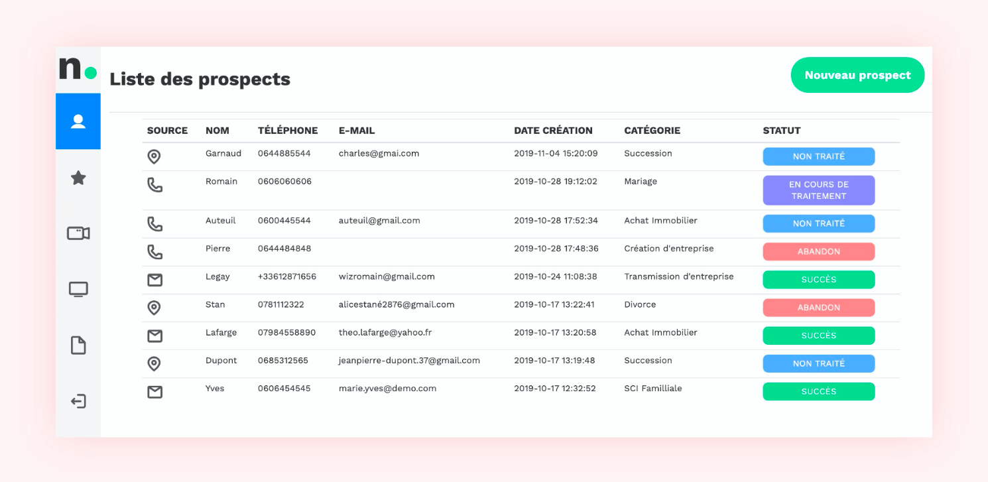The height and width of the screenshot is (482, 988).
Task: Click the Nouveau prospect button
Action: (857, 75)
